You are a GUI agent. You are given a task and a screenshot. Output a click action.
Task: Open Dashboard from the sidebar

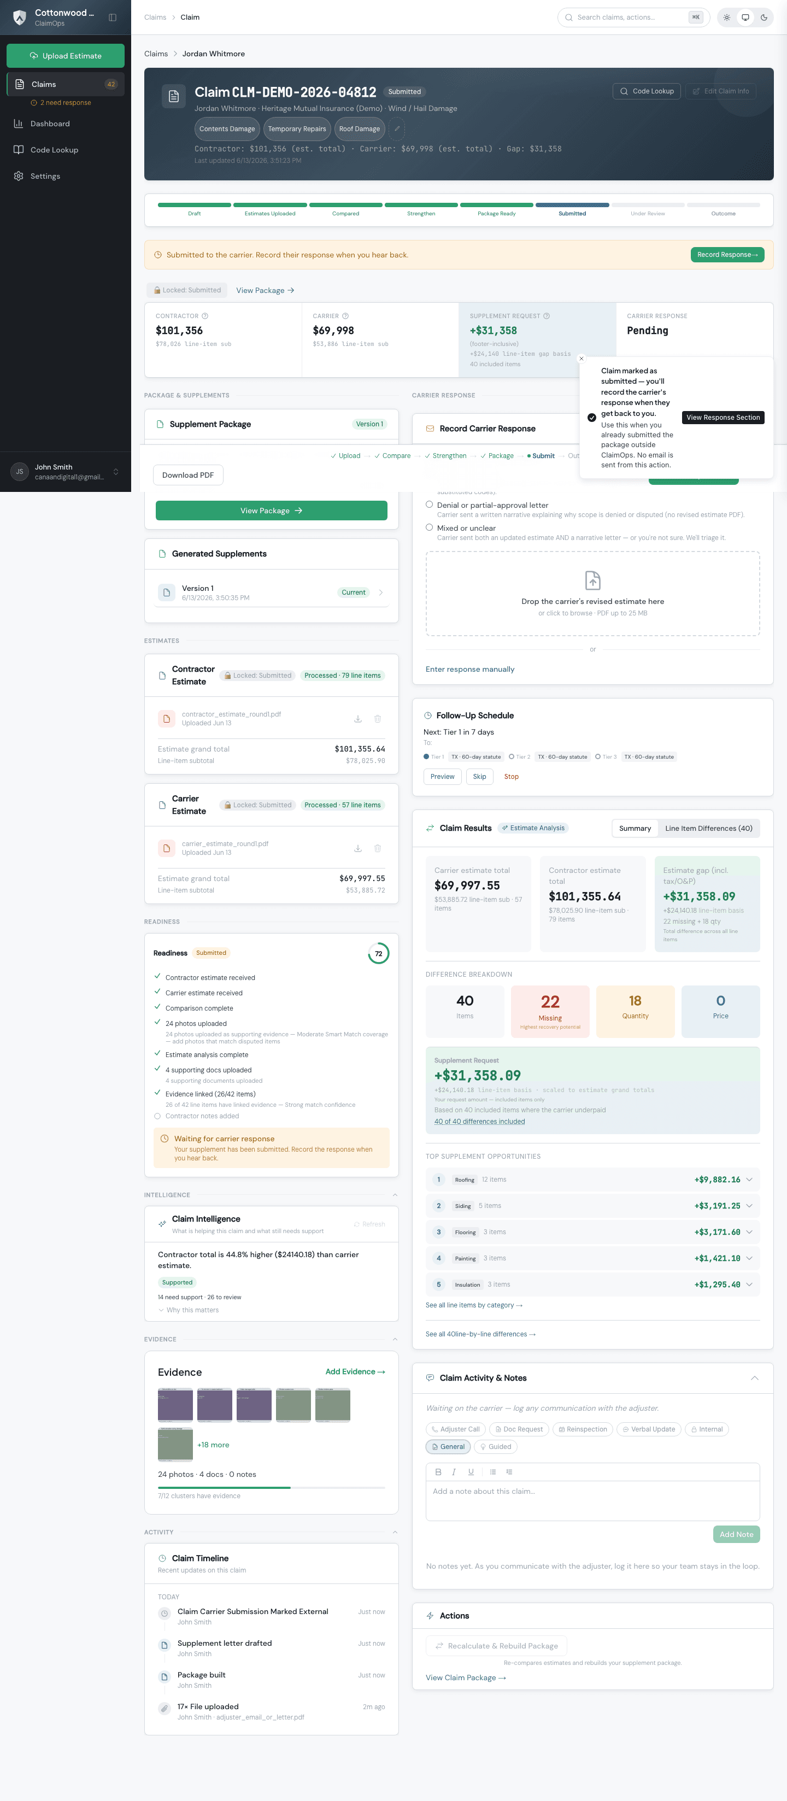click(66, 124)
